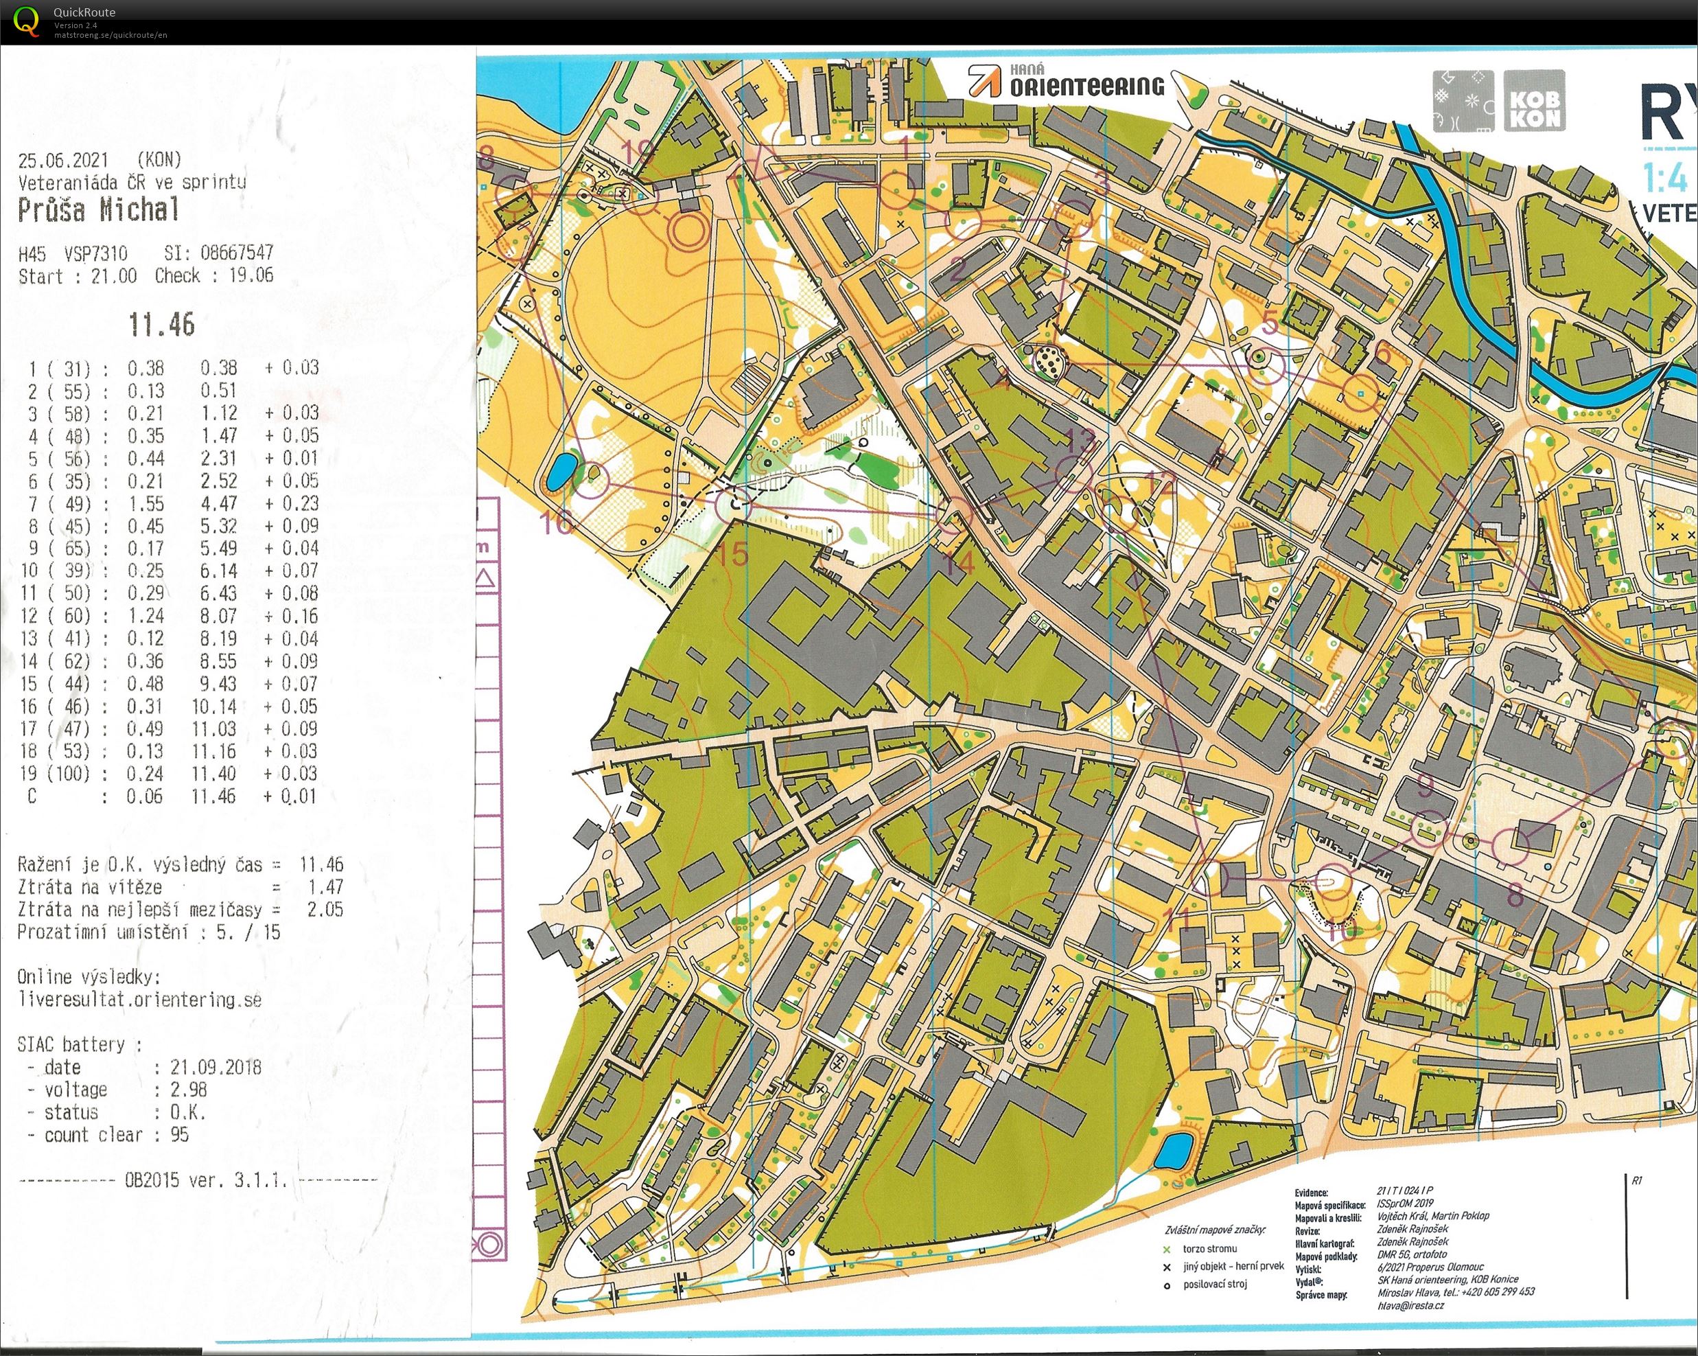Image resolution: width=1698 pixels, height=1356 pixels.
Task: Click the date '25.06.2021' on the receipt
Action: click(x=63, y=160)
